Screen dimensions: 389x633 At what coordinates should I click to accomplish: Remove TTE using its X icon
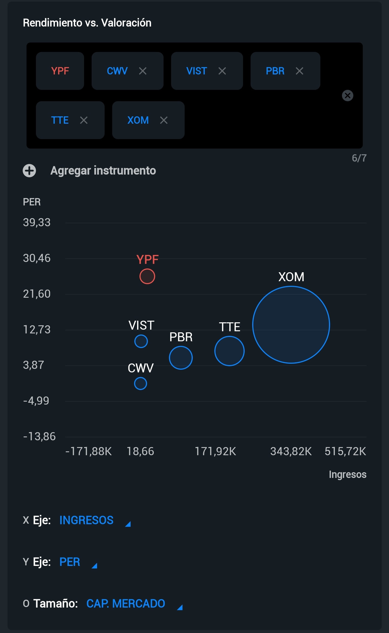(84, 120)
